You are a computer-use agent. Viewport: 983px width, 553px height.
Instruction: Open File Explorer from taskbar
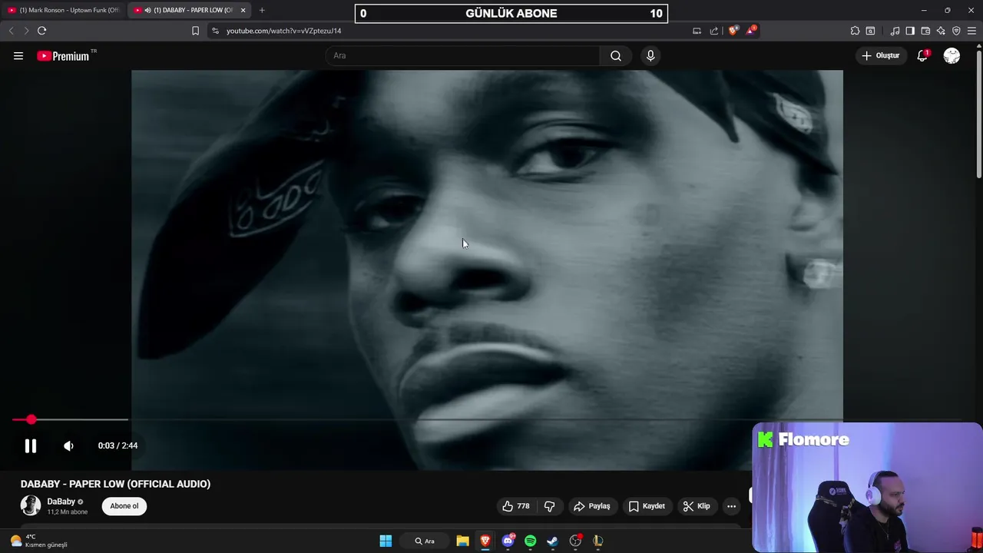462,541
